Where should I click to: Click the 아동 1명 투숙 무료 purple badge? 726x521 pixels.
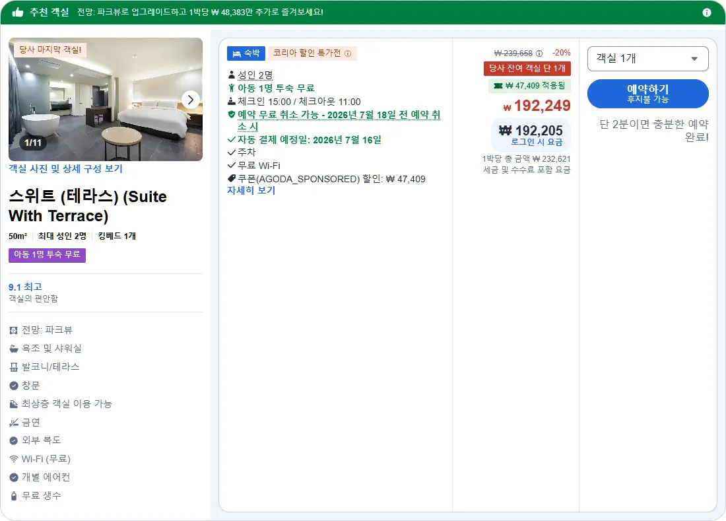[47, 255]
